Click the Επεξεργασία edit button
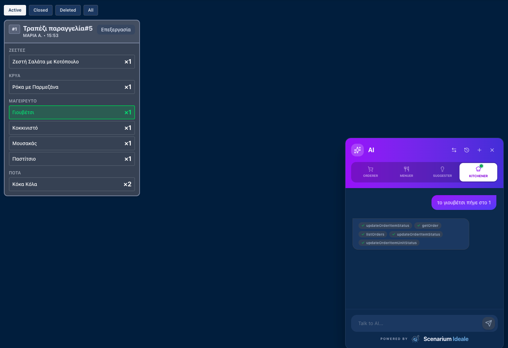The height and width of the screenshot is (348, 508). (x=116, y=30)
